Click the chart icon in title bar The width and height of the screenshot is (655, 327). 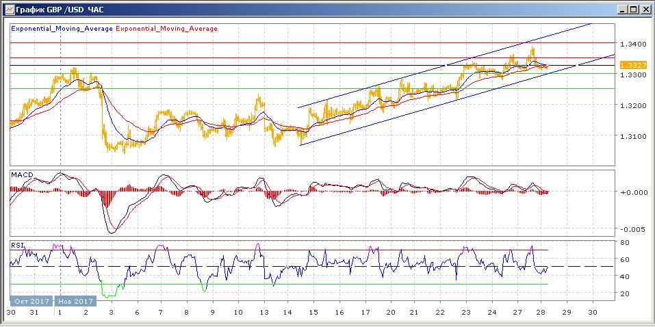click(8, 9)
